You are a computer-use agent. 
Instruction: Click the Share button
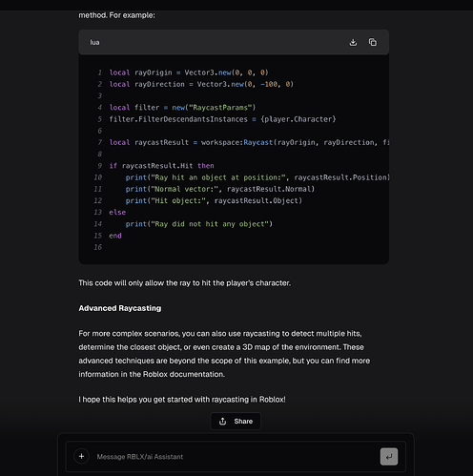tap(236, 422)
